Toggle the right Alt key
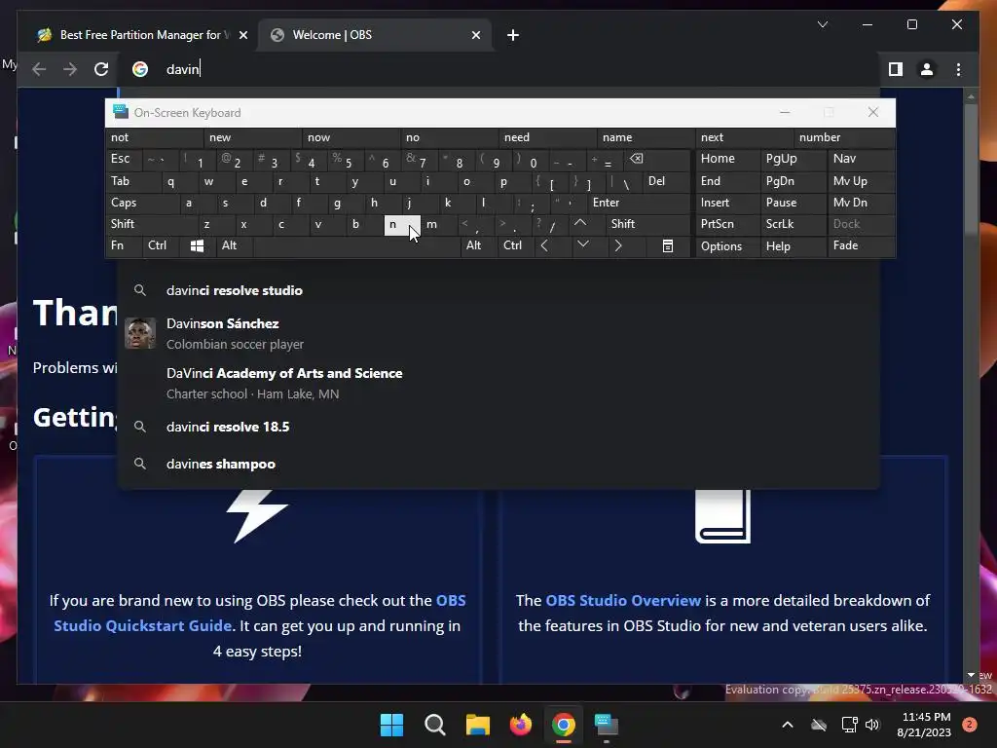The image size is (997, 748). pos(478,245)
